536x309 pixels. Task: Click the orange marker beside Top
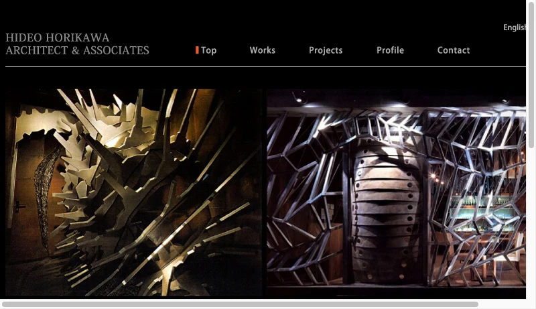pyautogui.click(x=197, y=50)
